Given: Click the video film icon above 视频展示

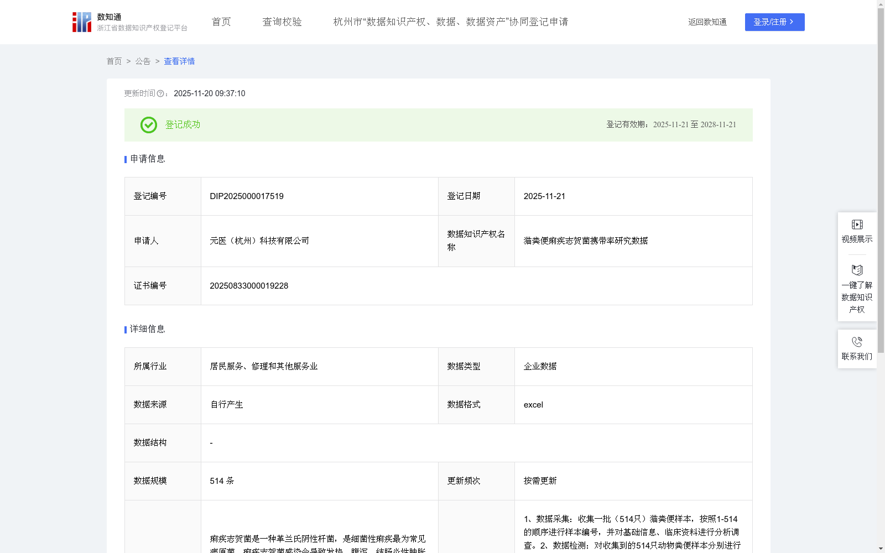Looking at the screenshot, I should (856, 224).
